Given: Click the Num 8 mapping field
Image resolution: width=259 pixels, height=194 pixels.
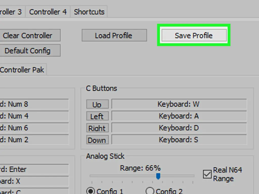Looking at the screenshot, I should click(x=34, y=104).
